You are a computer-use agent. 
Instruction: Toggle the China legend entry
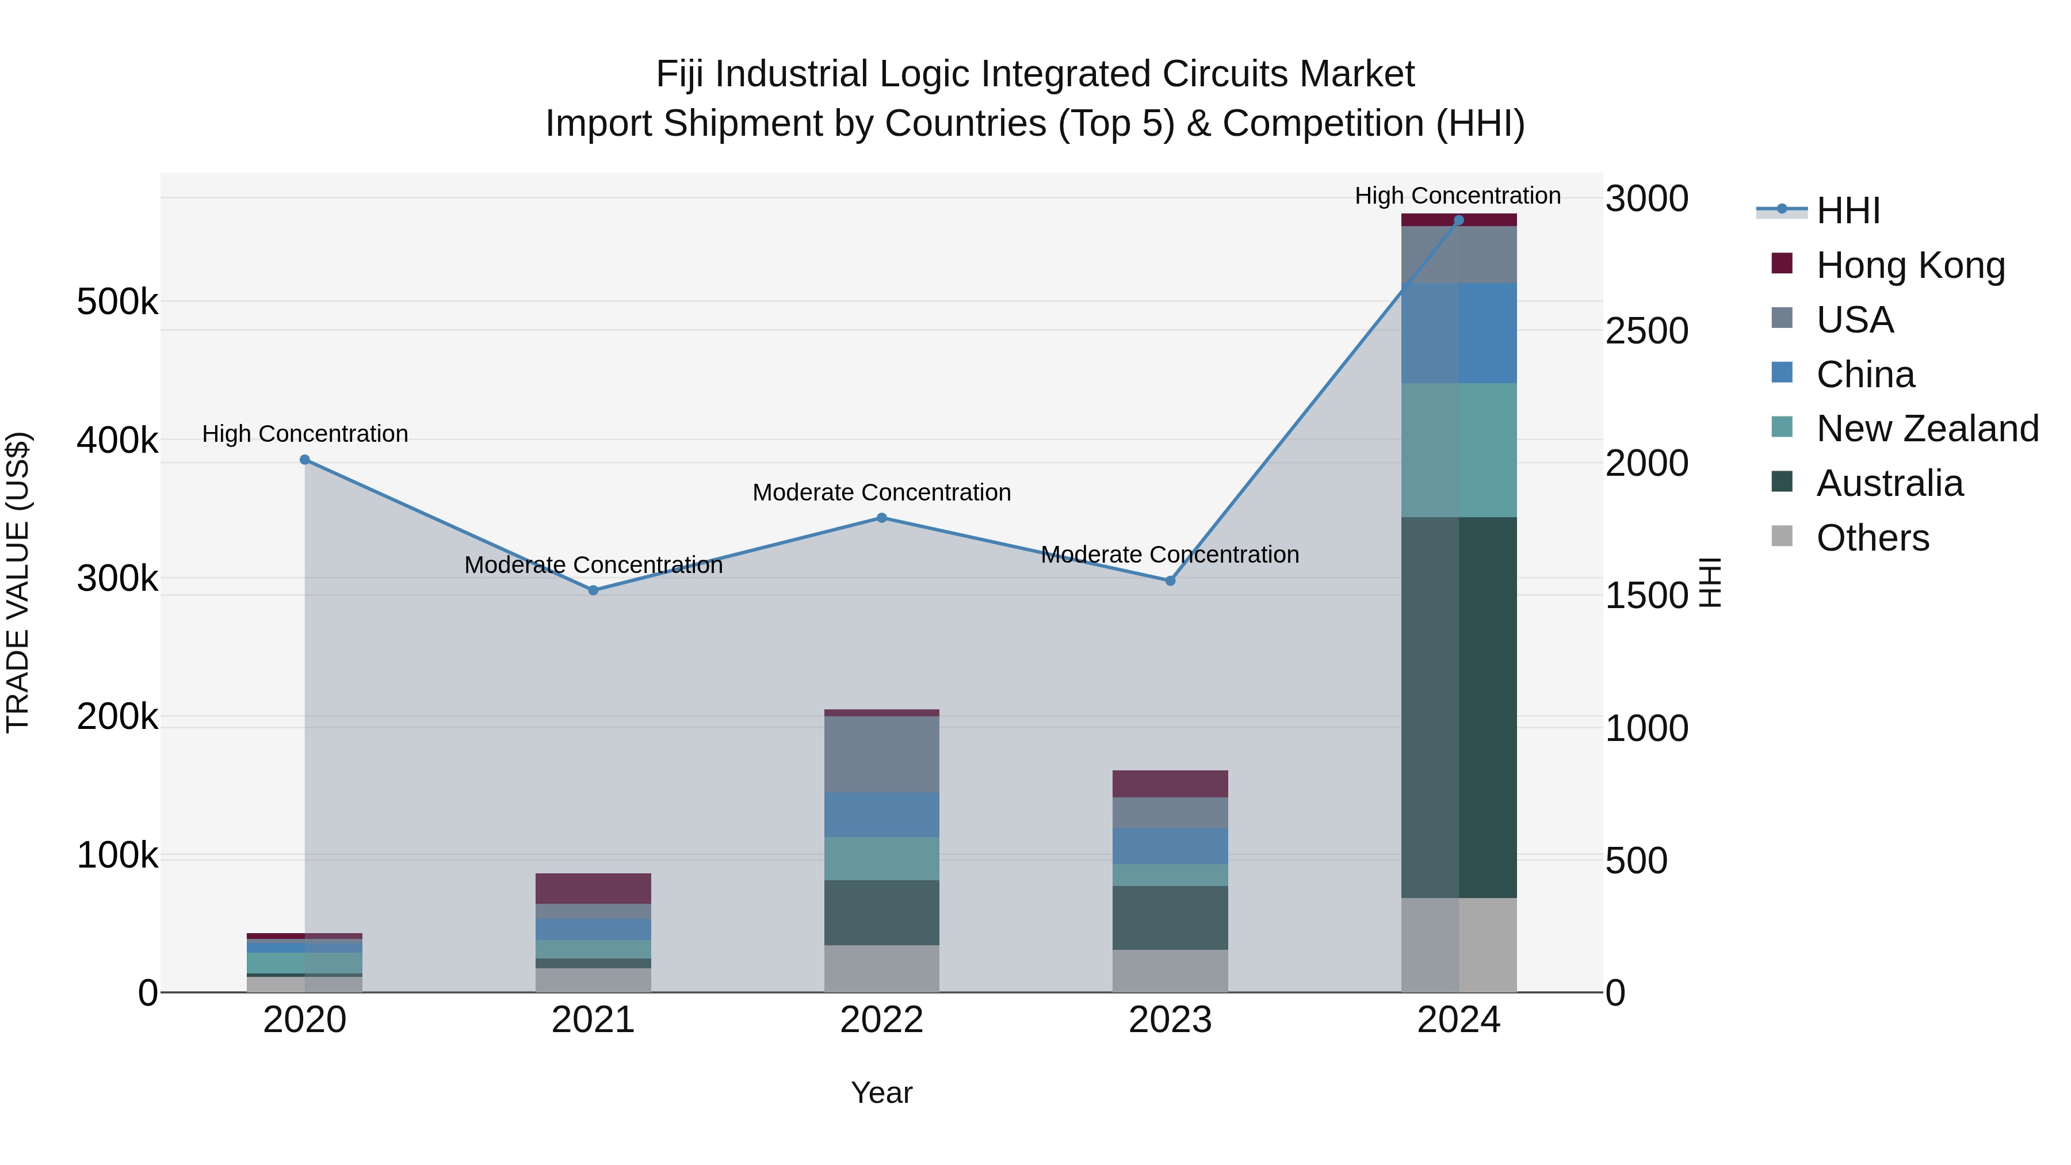pos(1843,375)
